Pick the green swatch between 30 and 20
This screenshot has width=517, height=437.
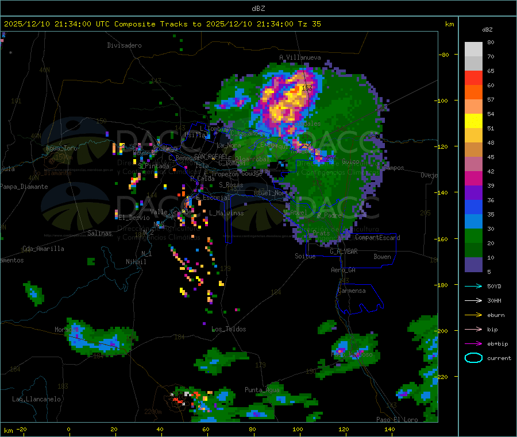(x=473, y=235)
